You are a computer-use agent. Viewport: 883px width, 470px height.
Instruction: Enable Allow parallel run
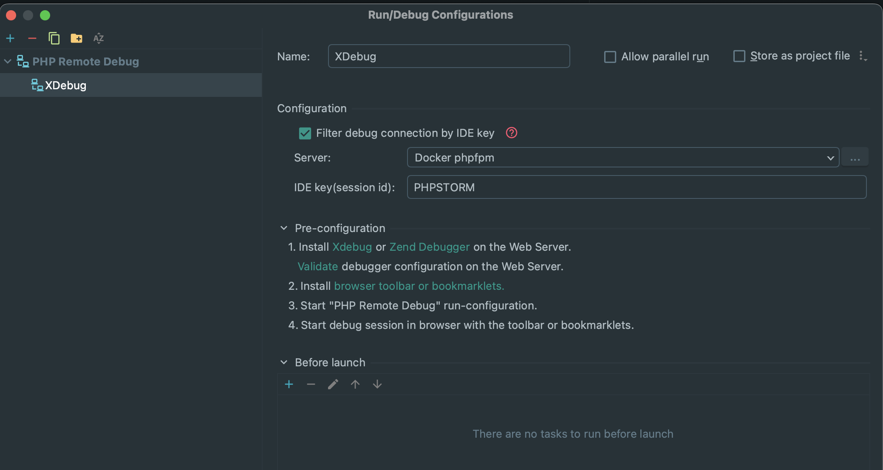point(610,57)
